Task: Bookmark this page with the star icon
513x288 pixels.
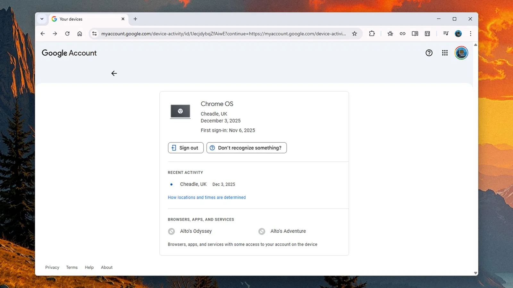Action: click(x=354, y=34)
